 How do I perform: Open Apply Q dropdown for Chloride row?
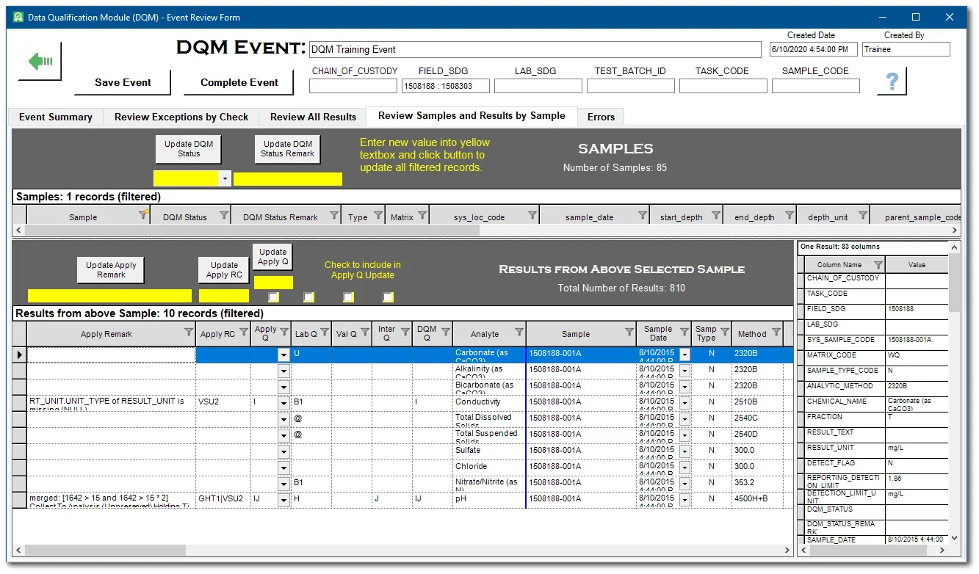click(x=283, y=468)
